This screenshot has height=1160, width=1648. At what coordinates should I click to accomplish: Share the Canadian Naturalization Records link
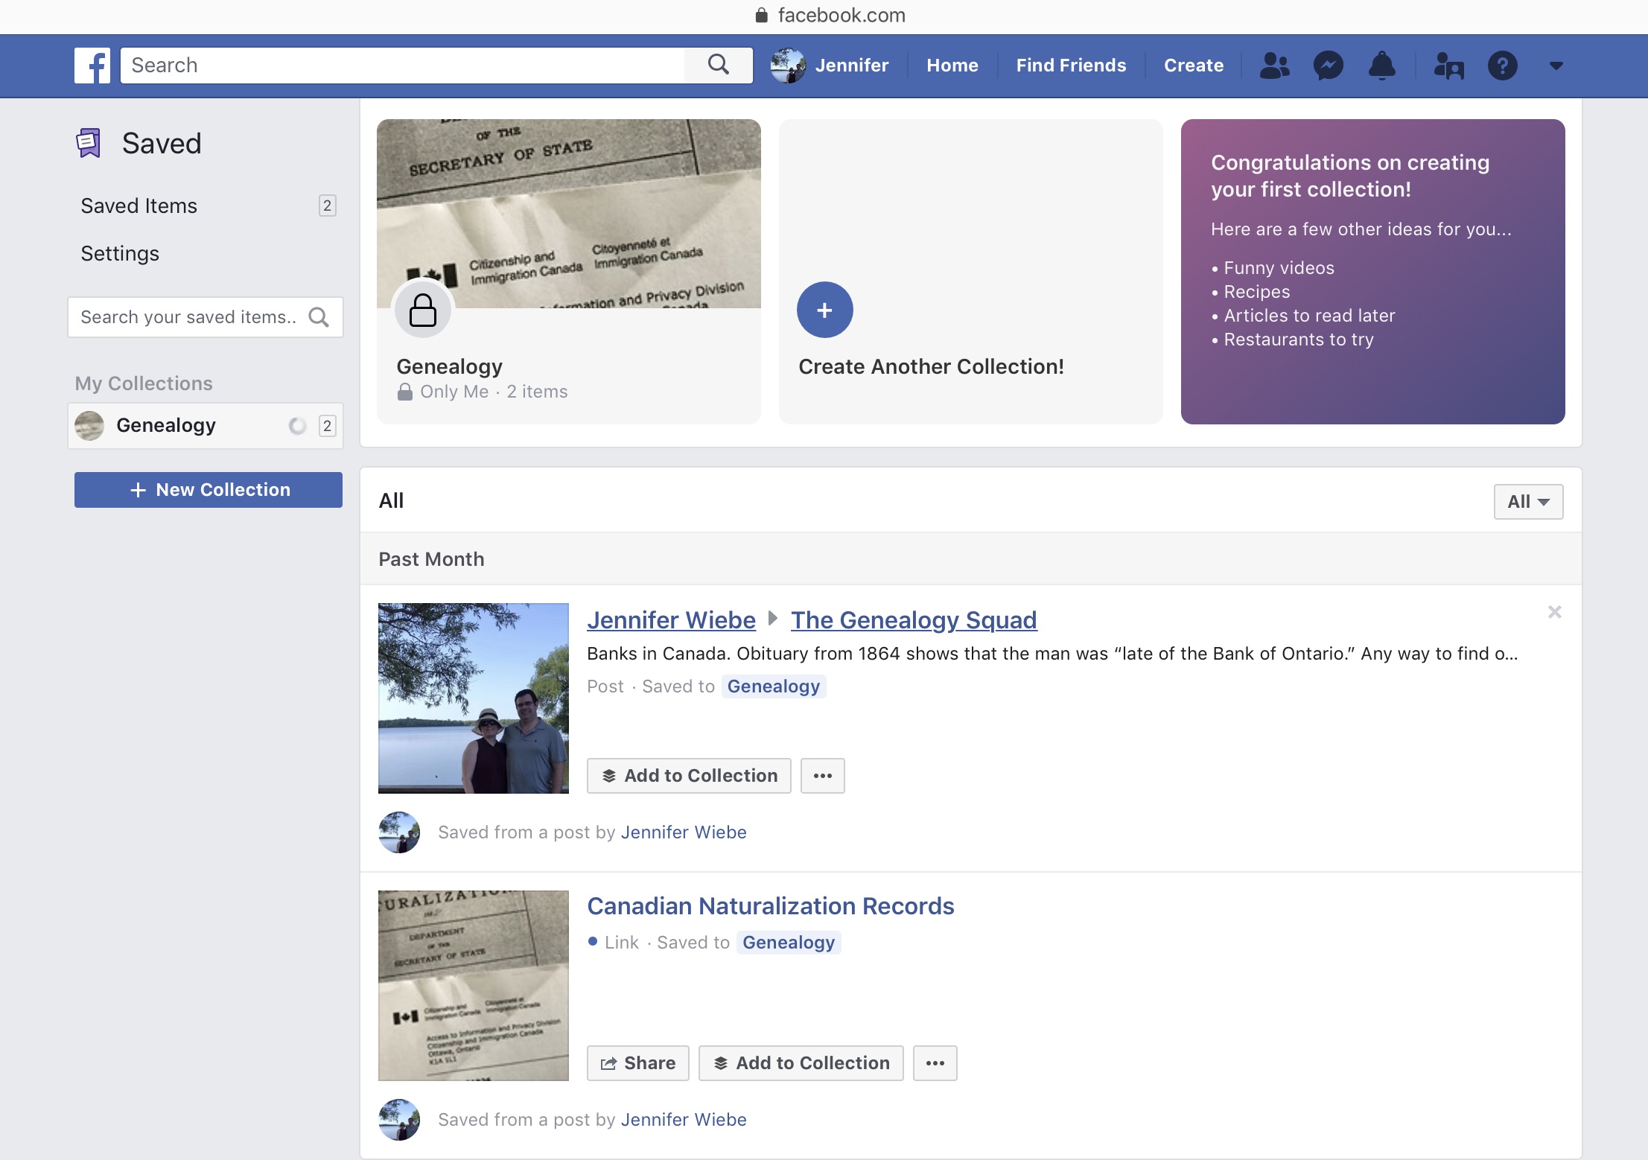pyautogui.click(x=637, y=1063)
